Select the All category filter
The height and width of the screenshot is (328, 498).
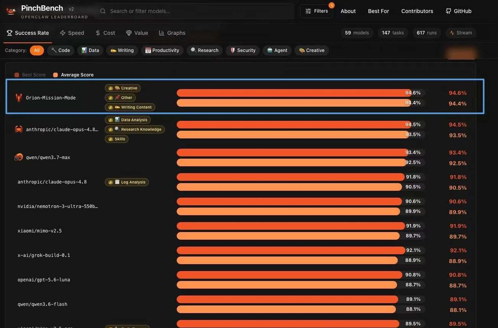(x=37, y=50)
